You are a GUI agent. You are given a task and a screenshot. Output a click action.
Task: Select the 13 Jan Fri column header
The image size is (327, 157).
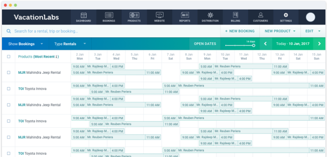pos(280,57)
